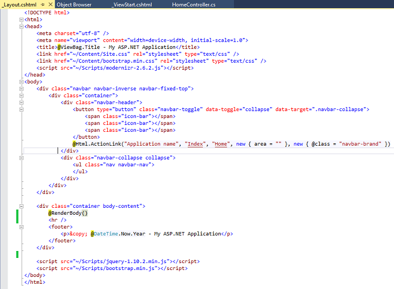Switch to the Object Browser tab

[74, 5]
